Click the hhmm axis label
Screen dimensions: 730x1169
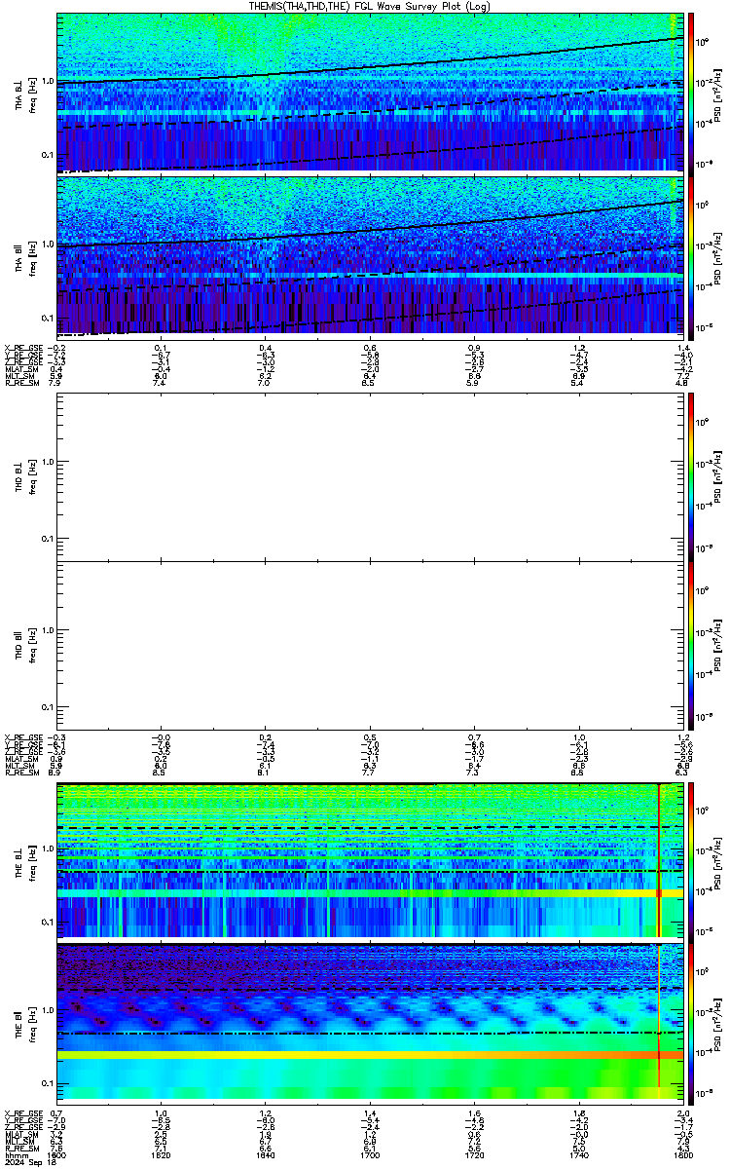[x=15, y=1156]
